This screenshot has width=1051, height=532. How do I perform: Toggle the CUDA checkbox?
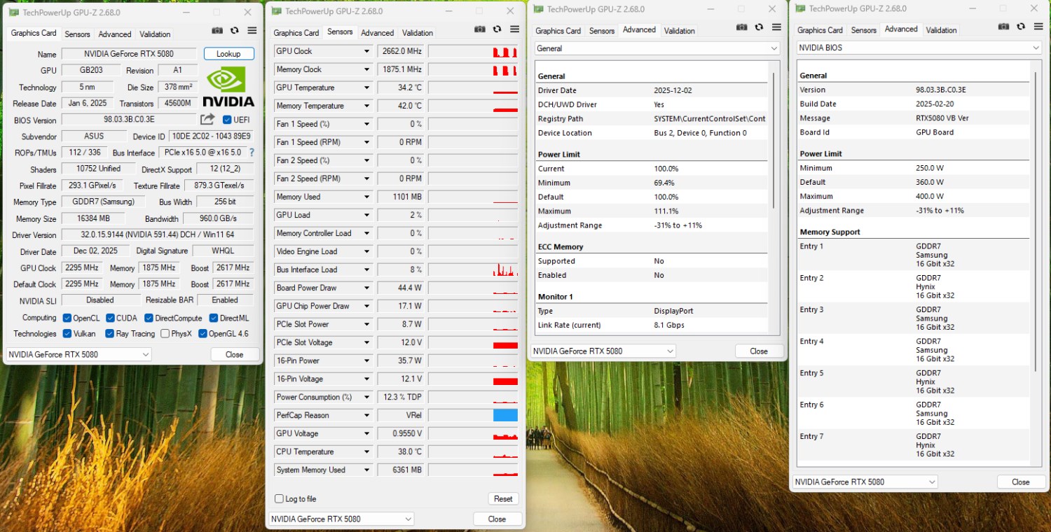click(x=111, y=318)
